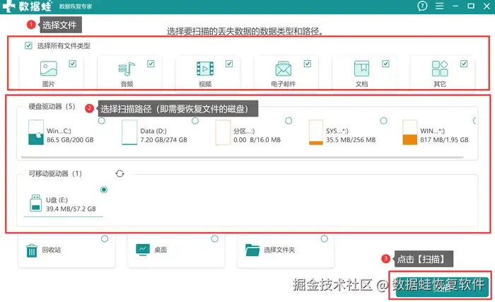495x302 pixels.
Task: Toggle 选择所有文件类型 checkbox
Action: click(28, 45)
